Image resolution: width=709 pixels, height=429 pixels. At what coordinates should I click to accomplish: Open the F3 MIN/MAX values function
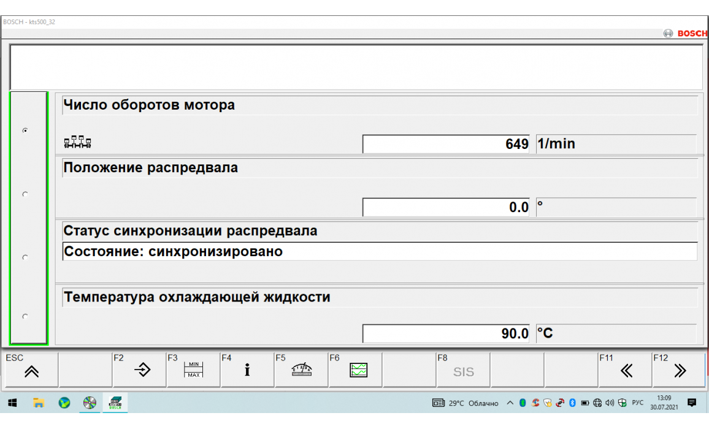193,370
